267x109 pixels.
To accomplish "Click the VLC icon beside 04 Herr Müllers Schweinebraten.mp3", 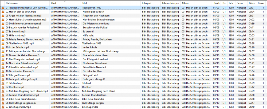I will pyautogui.click(x=3, y=20).
